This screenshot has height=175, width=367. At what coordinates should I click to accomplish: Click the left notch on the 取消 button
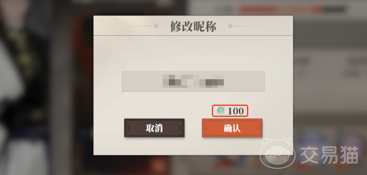pos(129,128)
